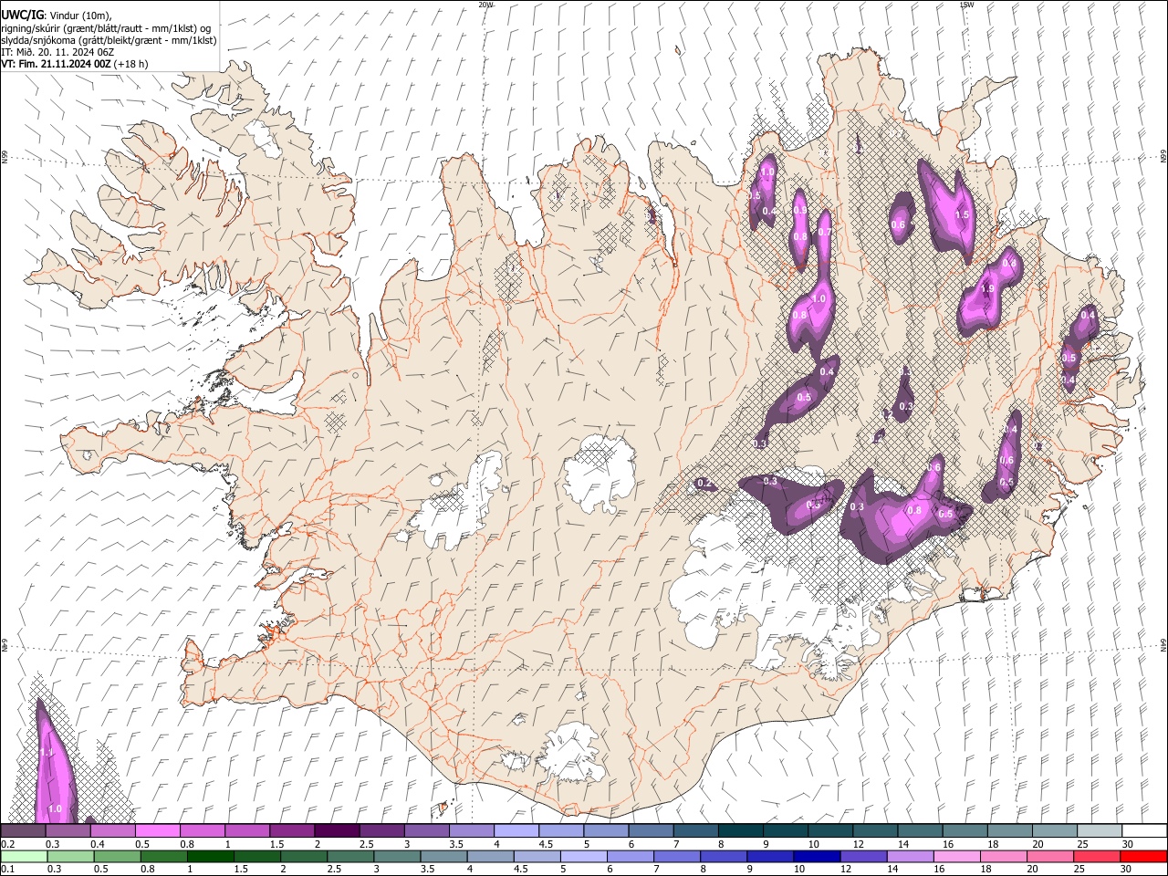
Task: Click the '0.9' snowfall value on the map
Action: pyautogui.click(x=800, y=210)
